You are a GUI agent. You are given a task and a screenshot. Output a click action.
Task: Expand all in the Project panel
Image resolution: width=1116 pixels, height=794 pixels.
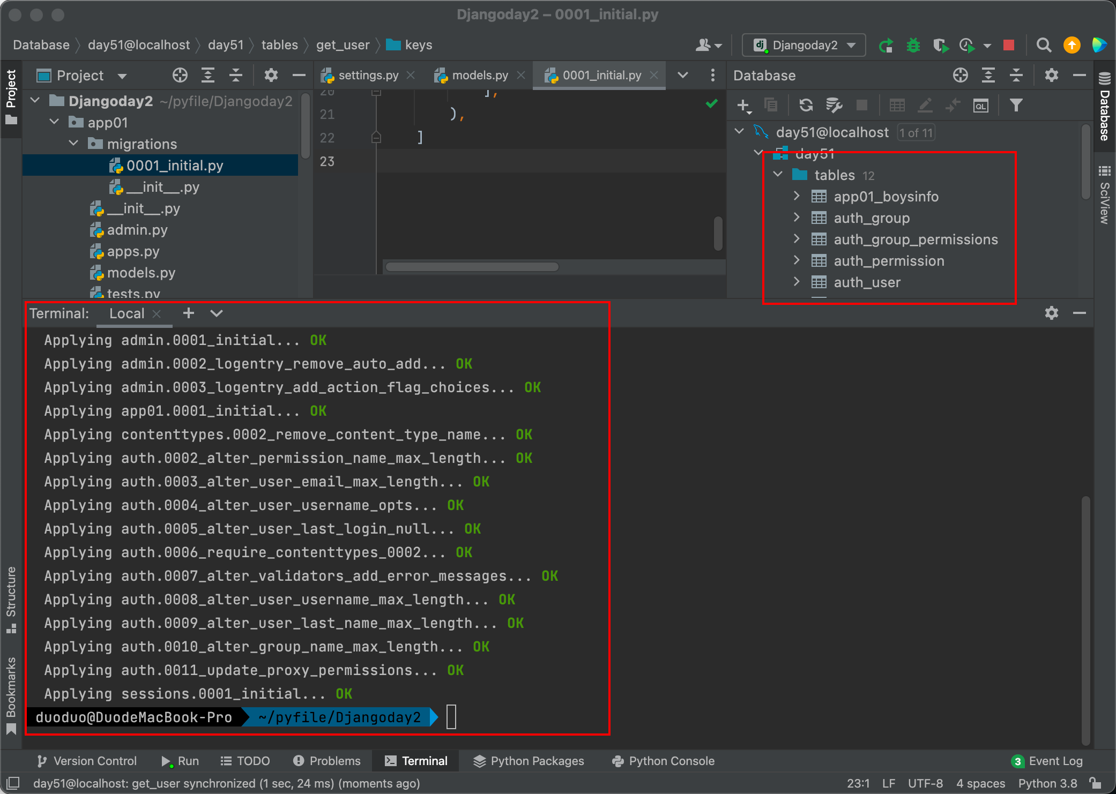point(208,76)
